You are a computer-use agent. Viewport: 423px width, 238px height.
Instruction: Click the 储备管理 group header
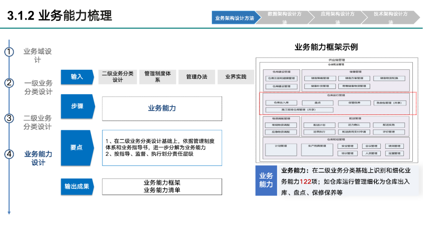[355, 72]
